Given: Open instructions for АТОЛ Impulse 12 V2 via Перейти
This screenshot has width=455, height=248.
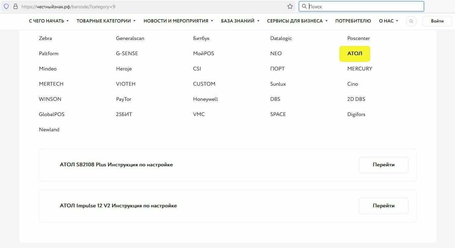Looking at the screenshot, I should coord(383,206).
